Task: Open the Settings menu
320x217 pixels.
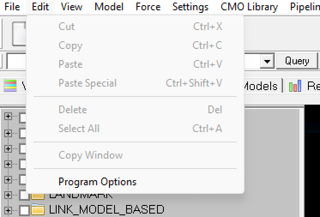Action: (190, 7)
